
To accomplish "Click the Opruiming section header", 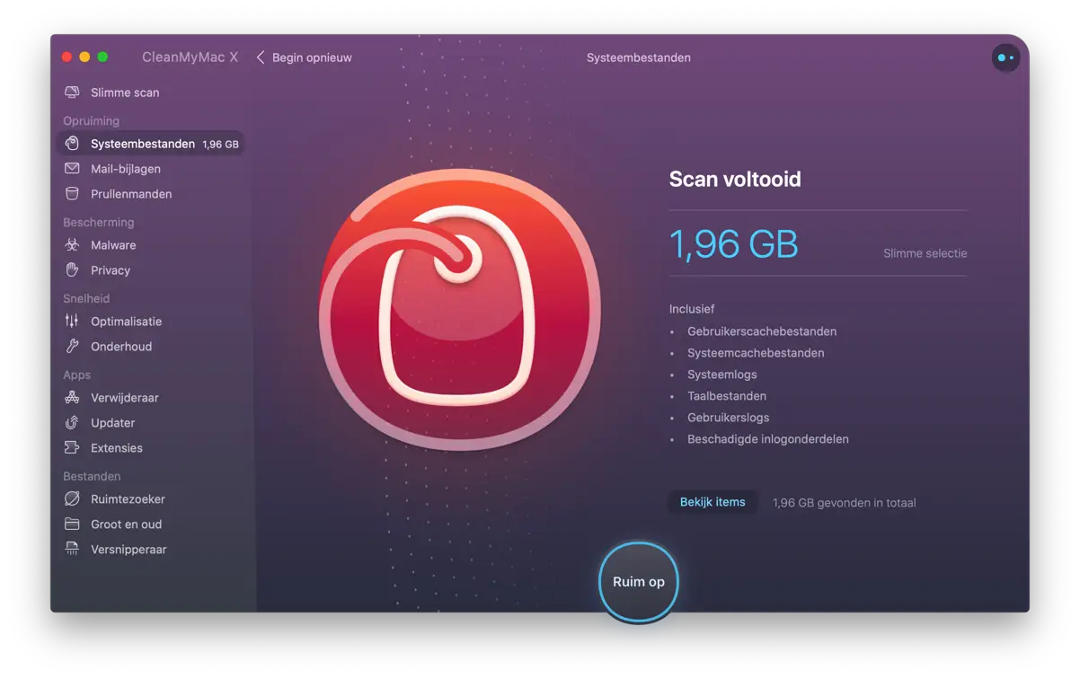I will click(91, 120).
